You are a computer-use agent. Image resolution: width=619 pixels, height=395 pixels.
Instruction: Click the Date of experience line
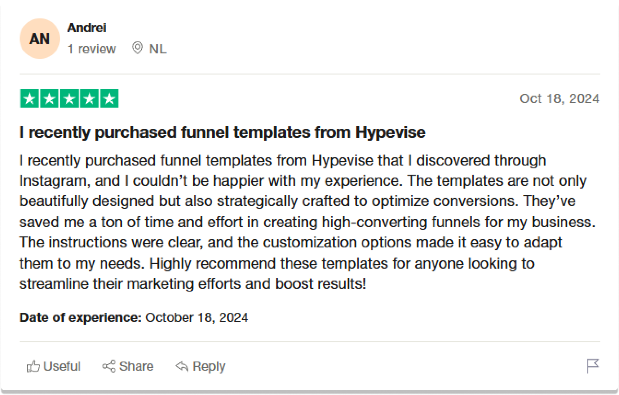click(134, 317)
